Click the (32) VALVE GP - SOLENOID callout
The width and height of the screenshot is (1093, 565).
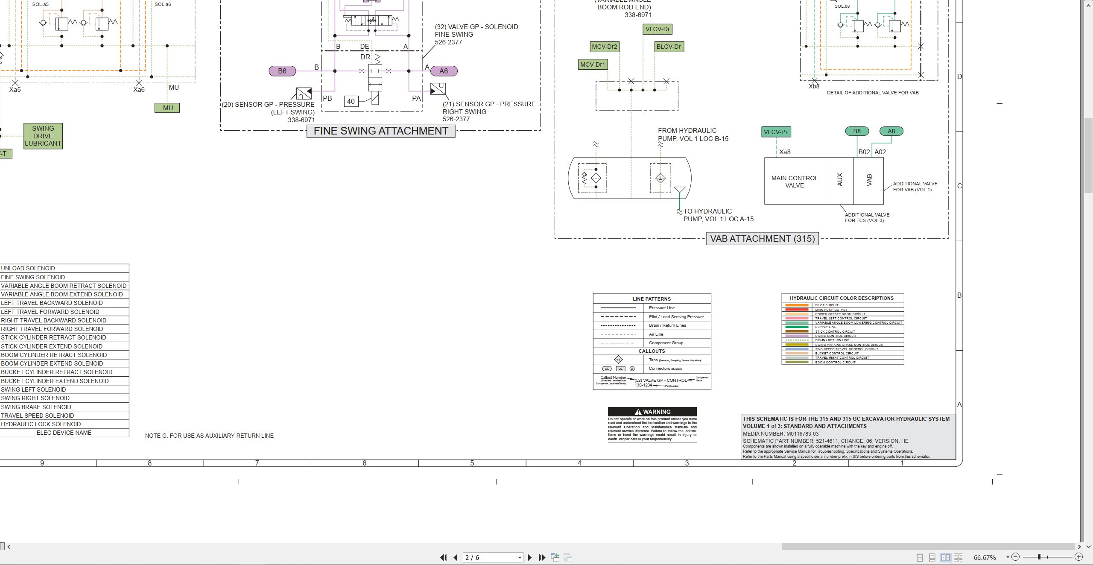(476, 34)
